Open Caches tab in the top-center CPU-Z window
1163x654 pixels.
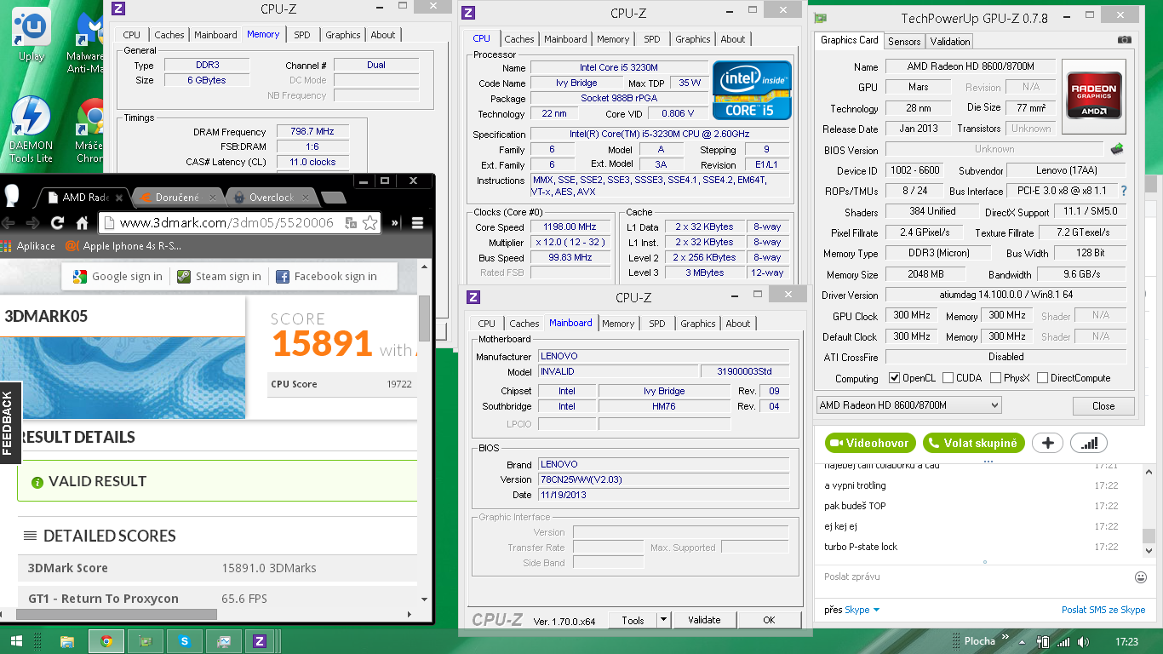(519, 39)
